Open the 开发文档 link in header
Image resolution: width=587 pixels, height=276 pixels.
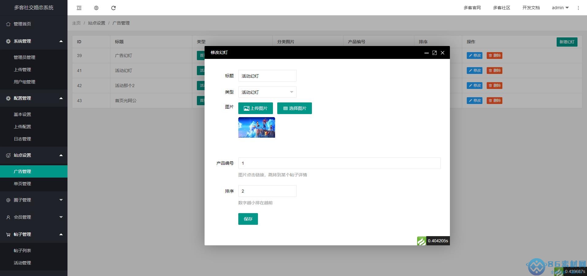coord(531,8)
